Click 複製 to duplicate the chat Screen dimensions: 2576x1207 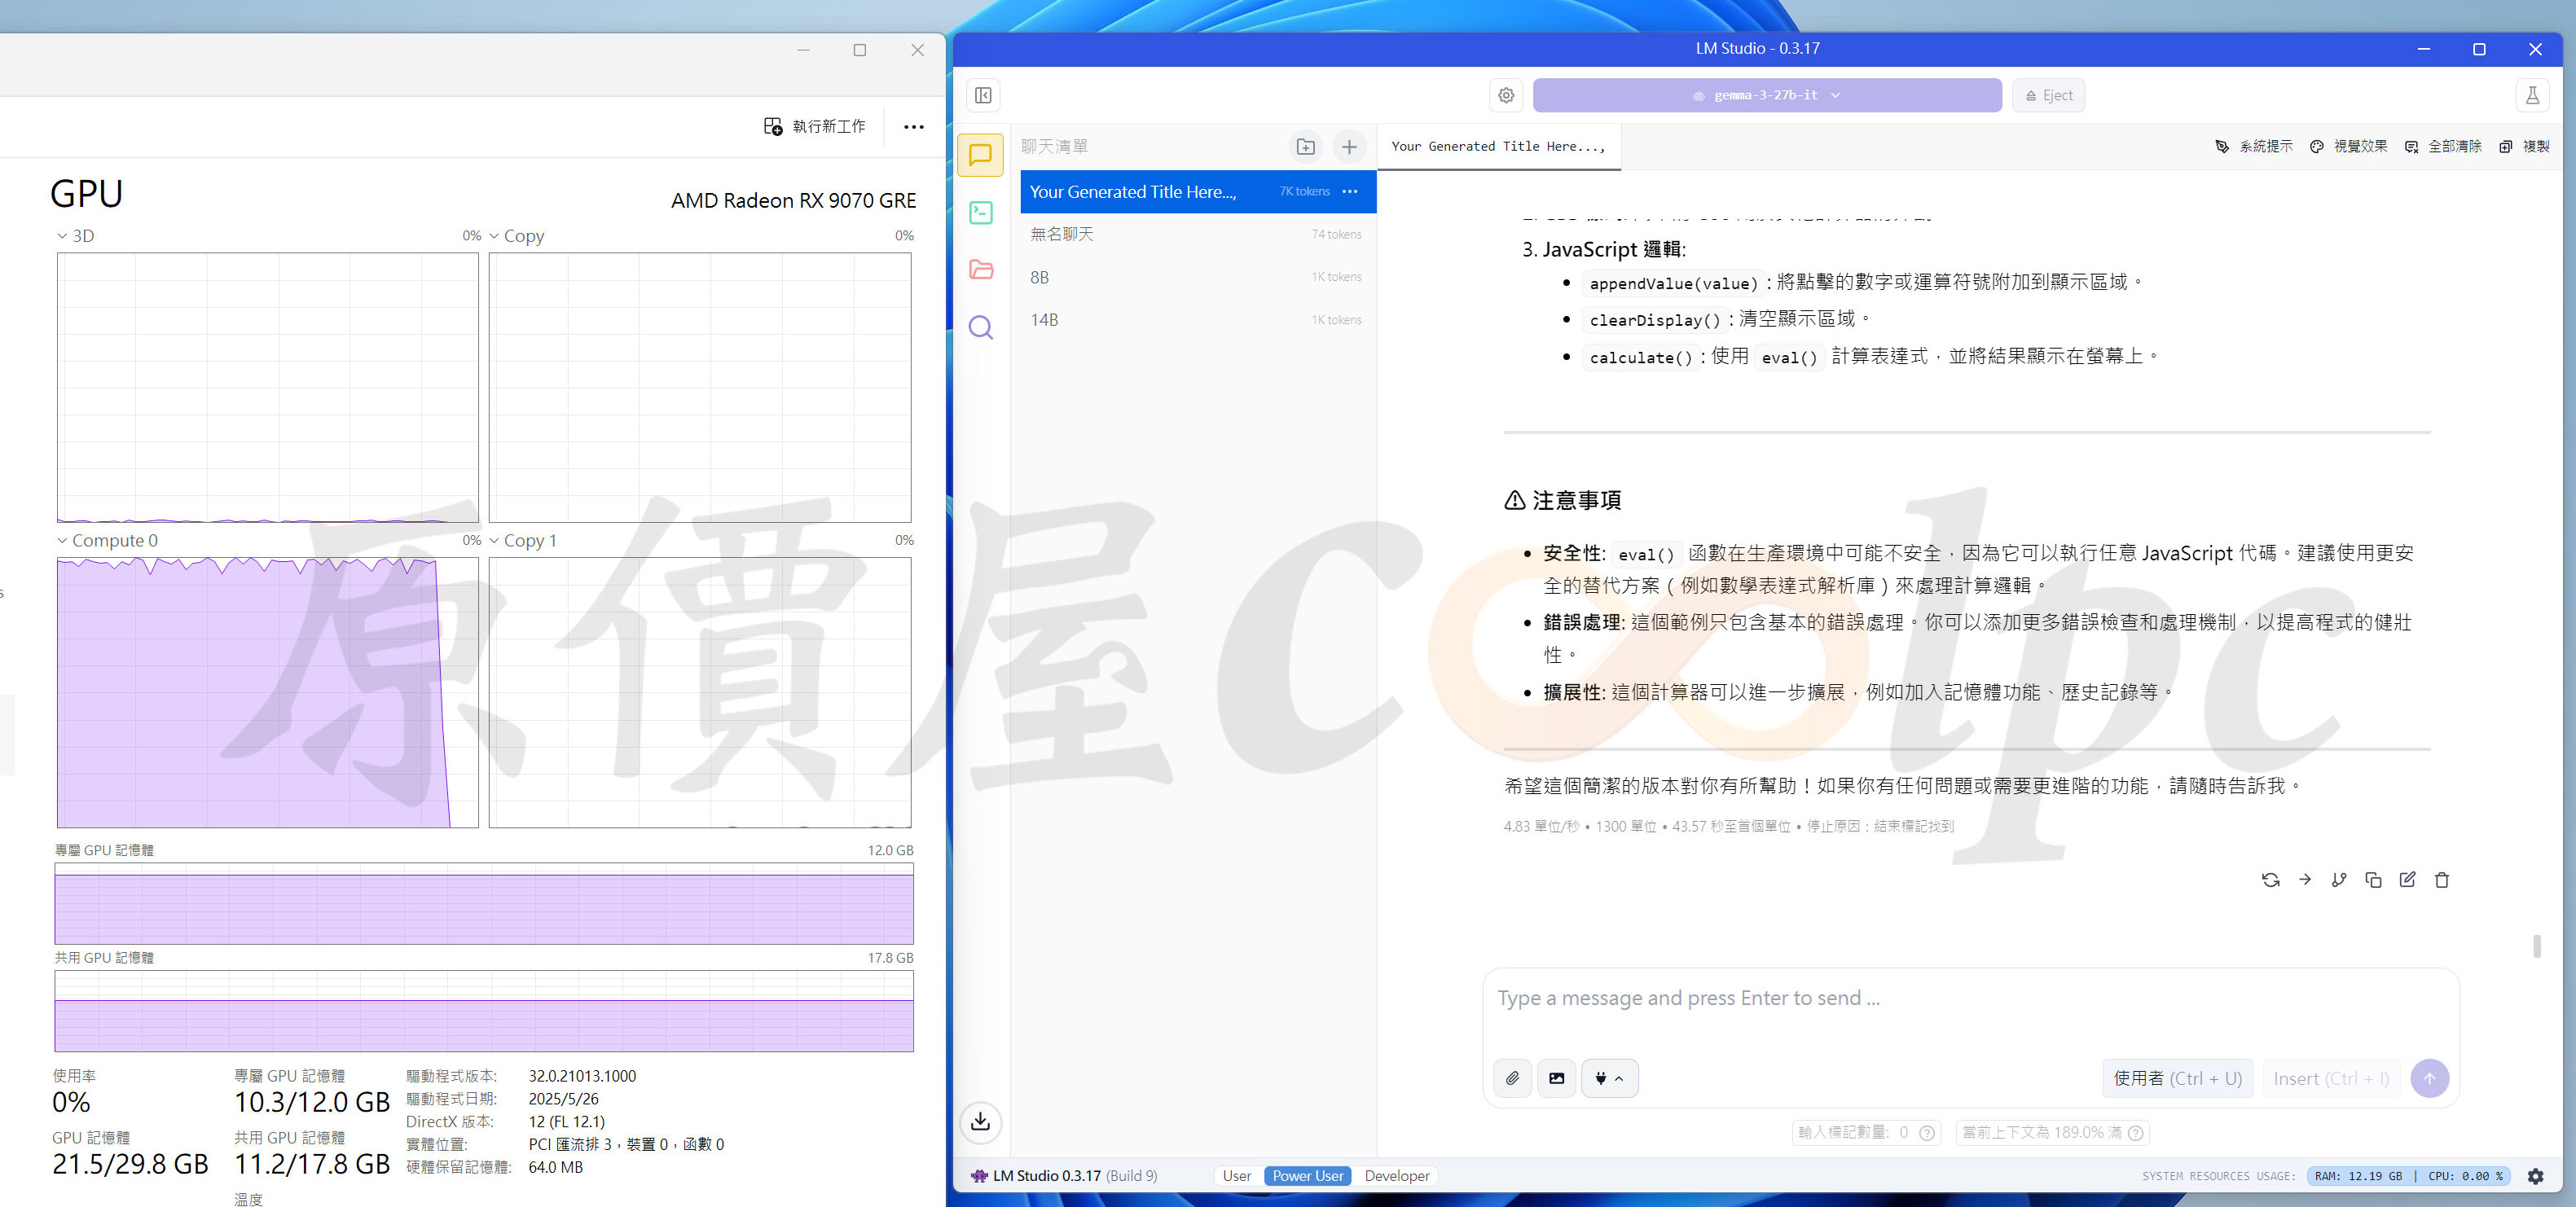click(2524, 147)
